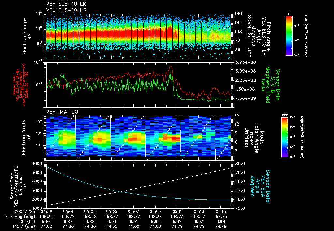Click the 'Polar Angle Index' axis label

(254, 137)
